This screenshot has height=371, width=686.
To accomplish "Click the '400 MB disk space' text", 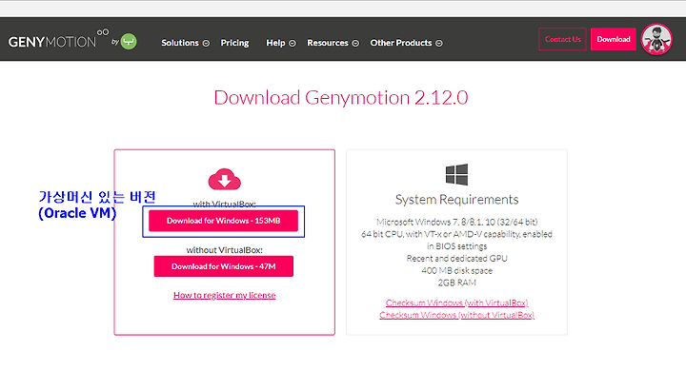I will pyautogui.click(x=456, y=270).
